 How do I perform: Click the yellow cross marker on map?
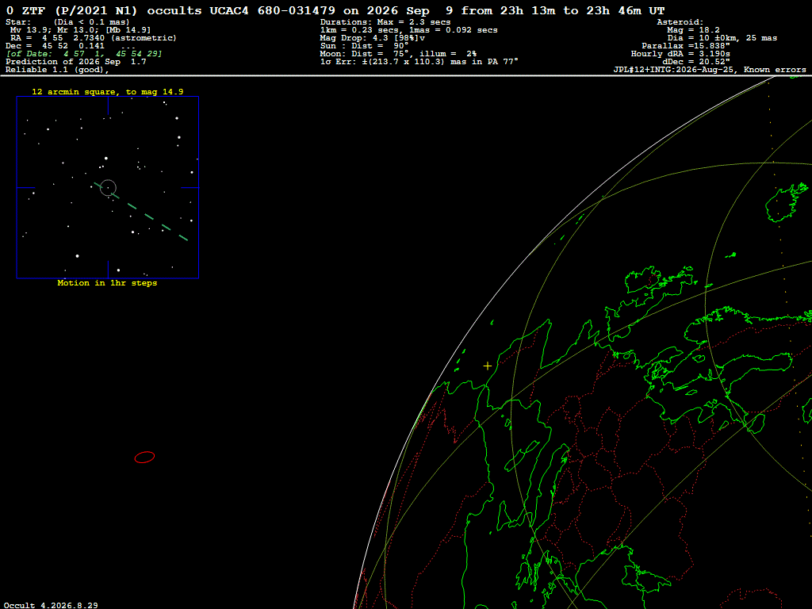(x=488, y=366)
